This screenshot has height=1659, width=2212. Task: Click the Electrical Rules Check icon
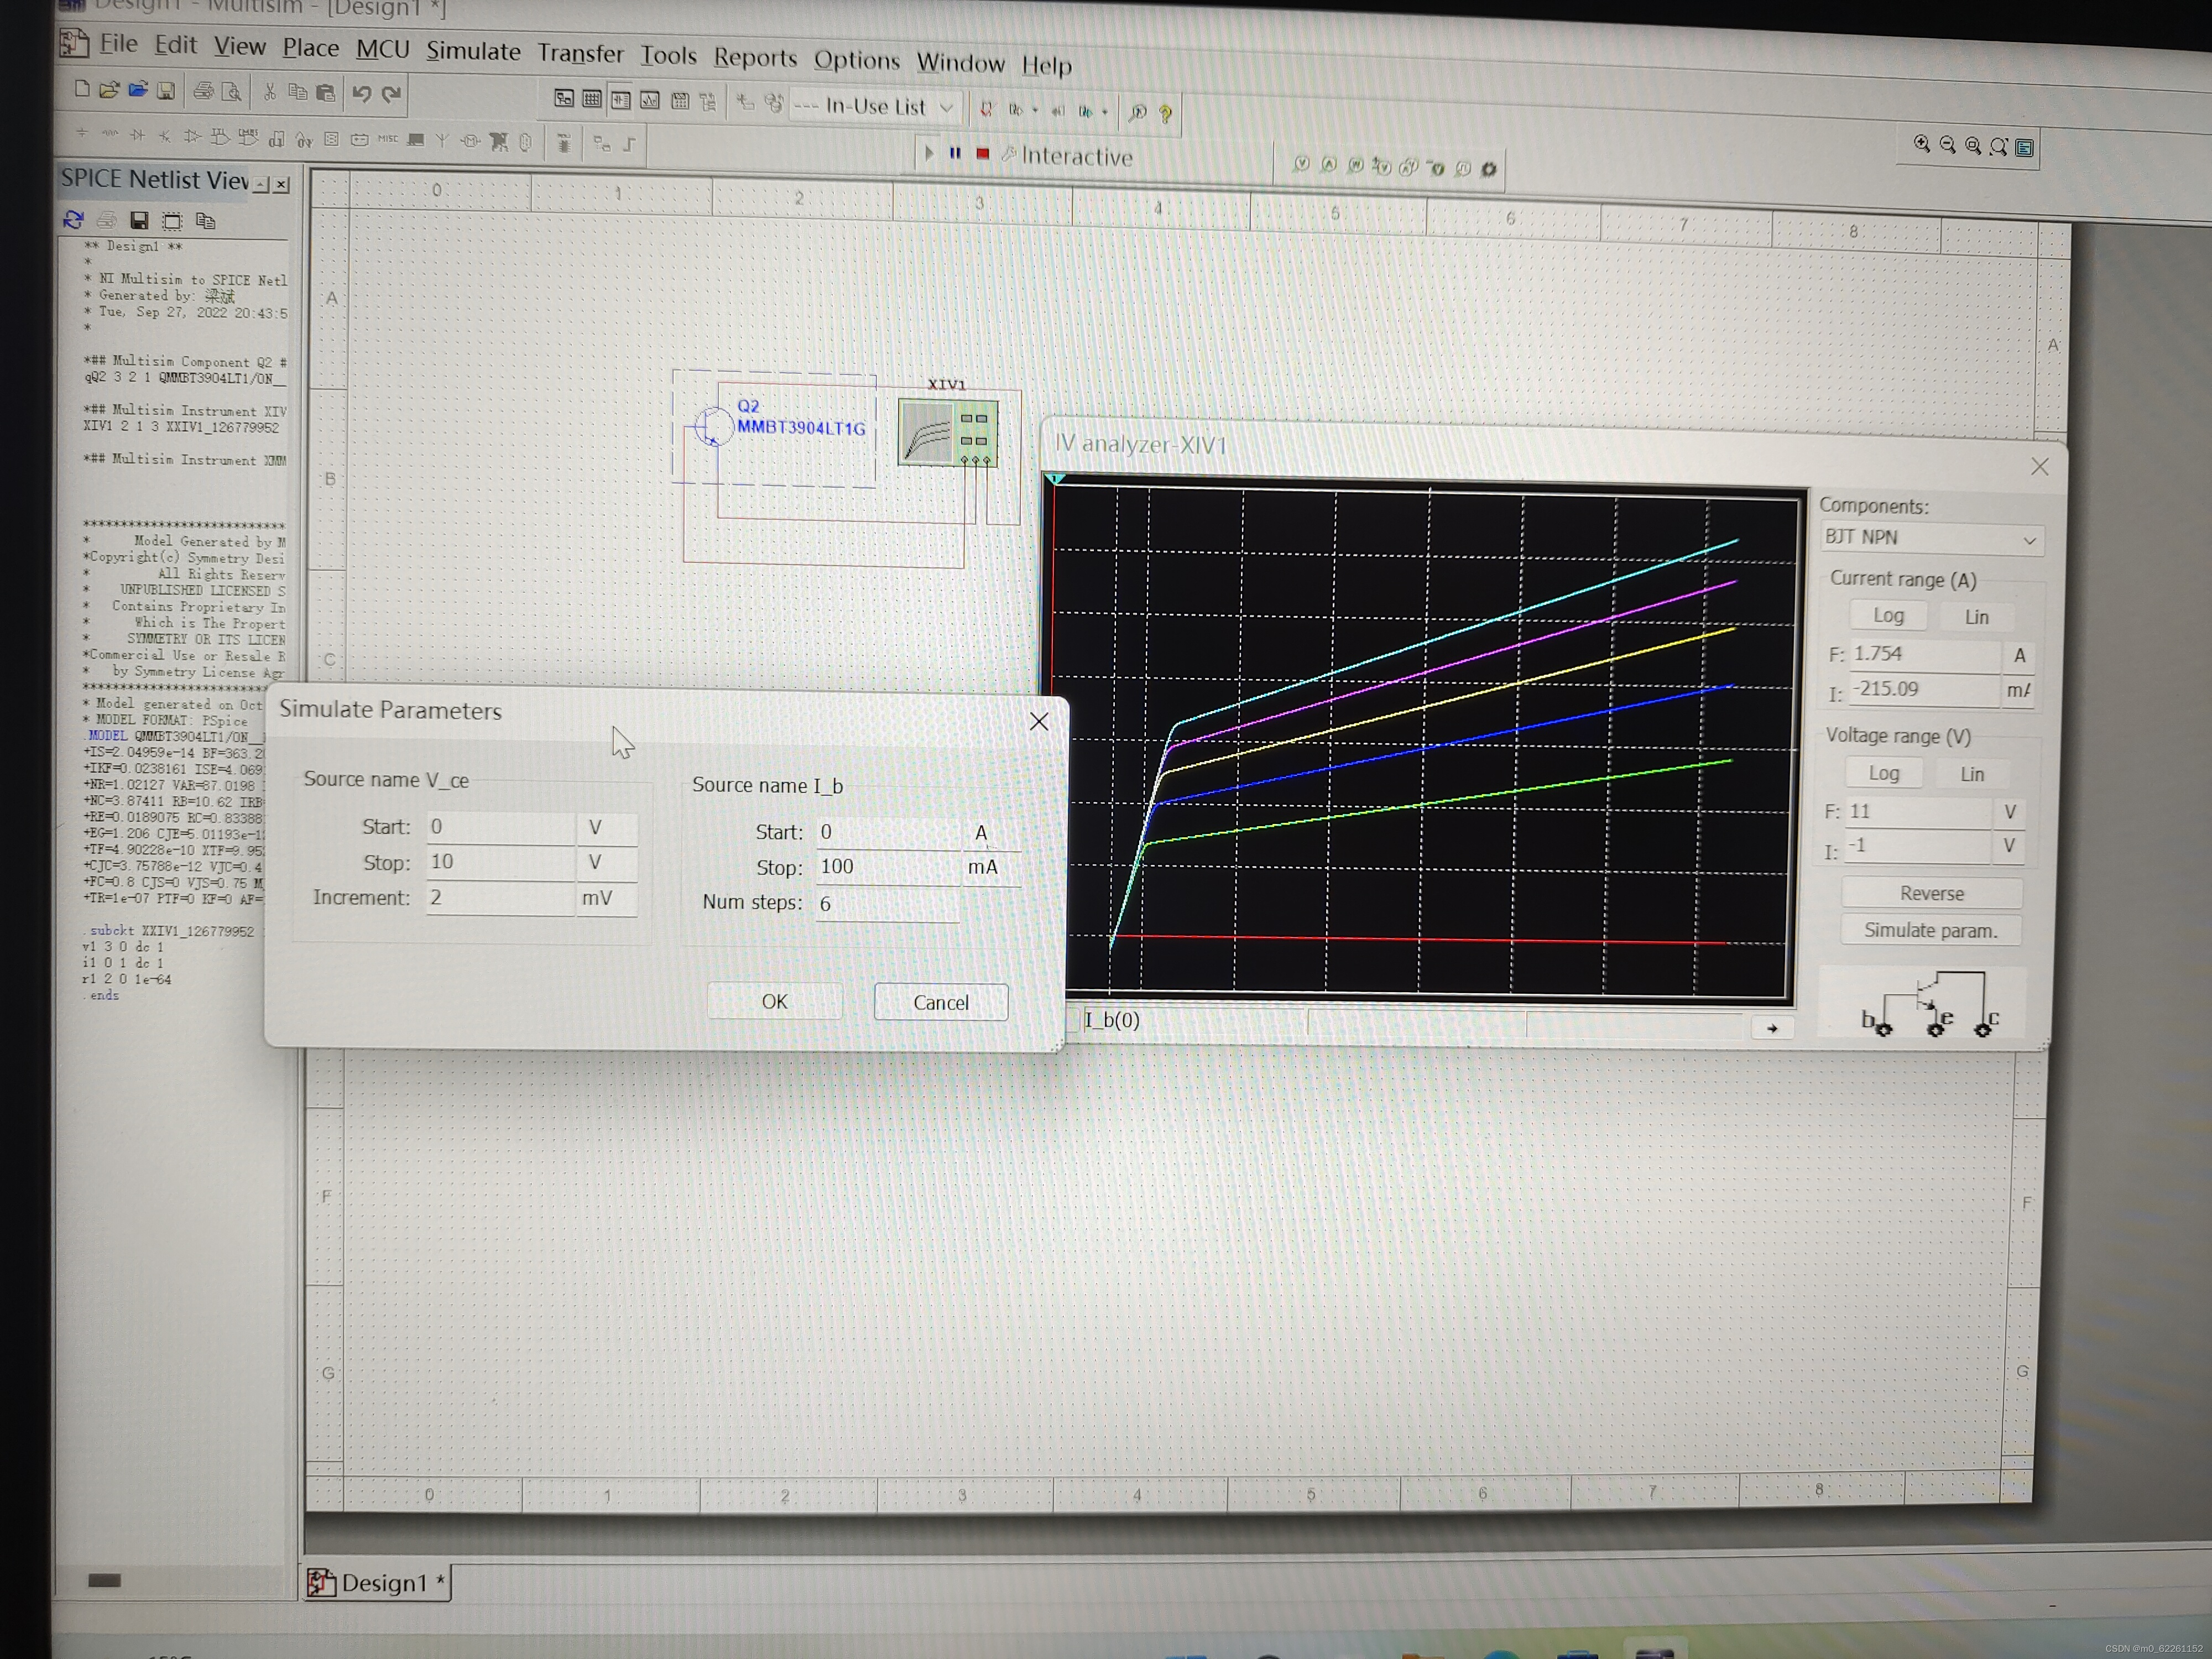(x=986, y=110)
